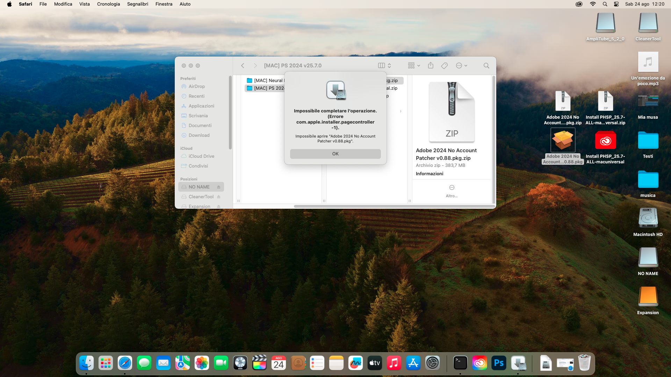Open Safari from the Dock
The width and height of the screenshot is (671, 377).
pyautogui.click(x=125, y=363)
